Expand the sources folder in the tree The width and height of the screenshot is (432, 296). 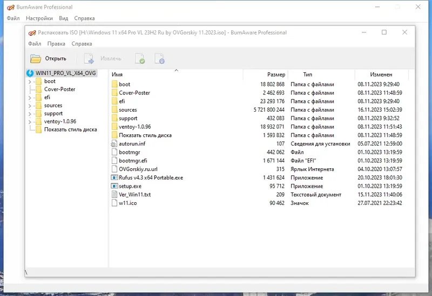click(x=30, y=106)
